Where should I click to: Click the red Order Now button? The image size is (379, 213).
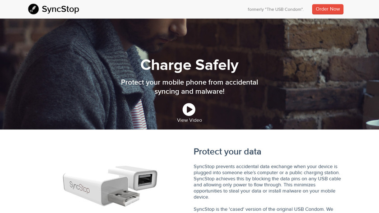tap(328, 9)
